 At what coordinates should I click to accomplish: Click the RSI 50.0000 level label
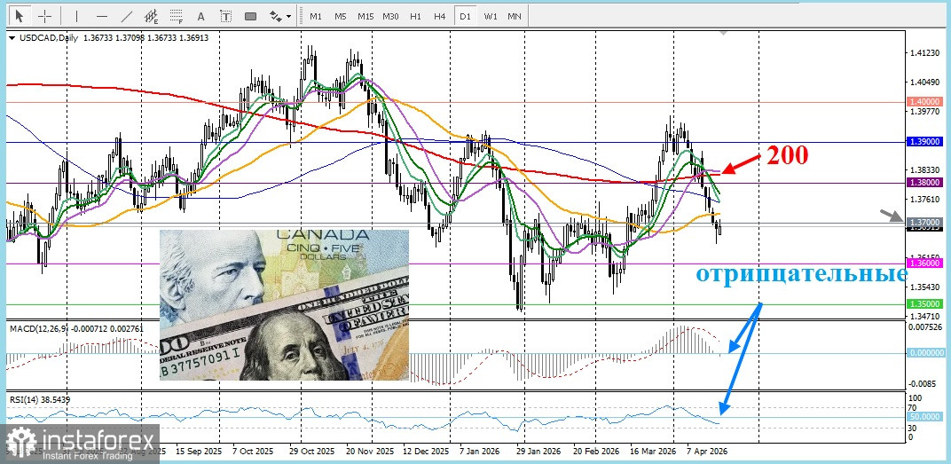(925, 417)
